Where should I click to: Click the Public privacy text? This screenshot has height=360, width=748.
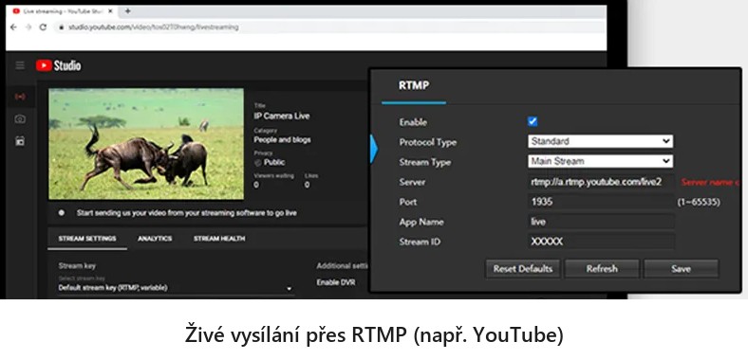tap(274, 162)
